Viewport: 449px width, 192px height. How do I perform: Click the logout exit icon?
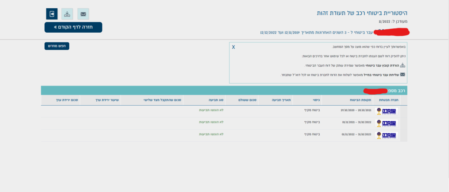51,14
